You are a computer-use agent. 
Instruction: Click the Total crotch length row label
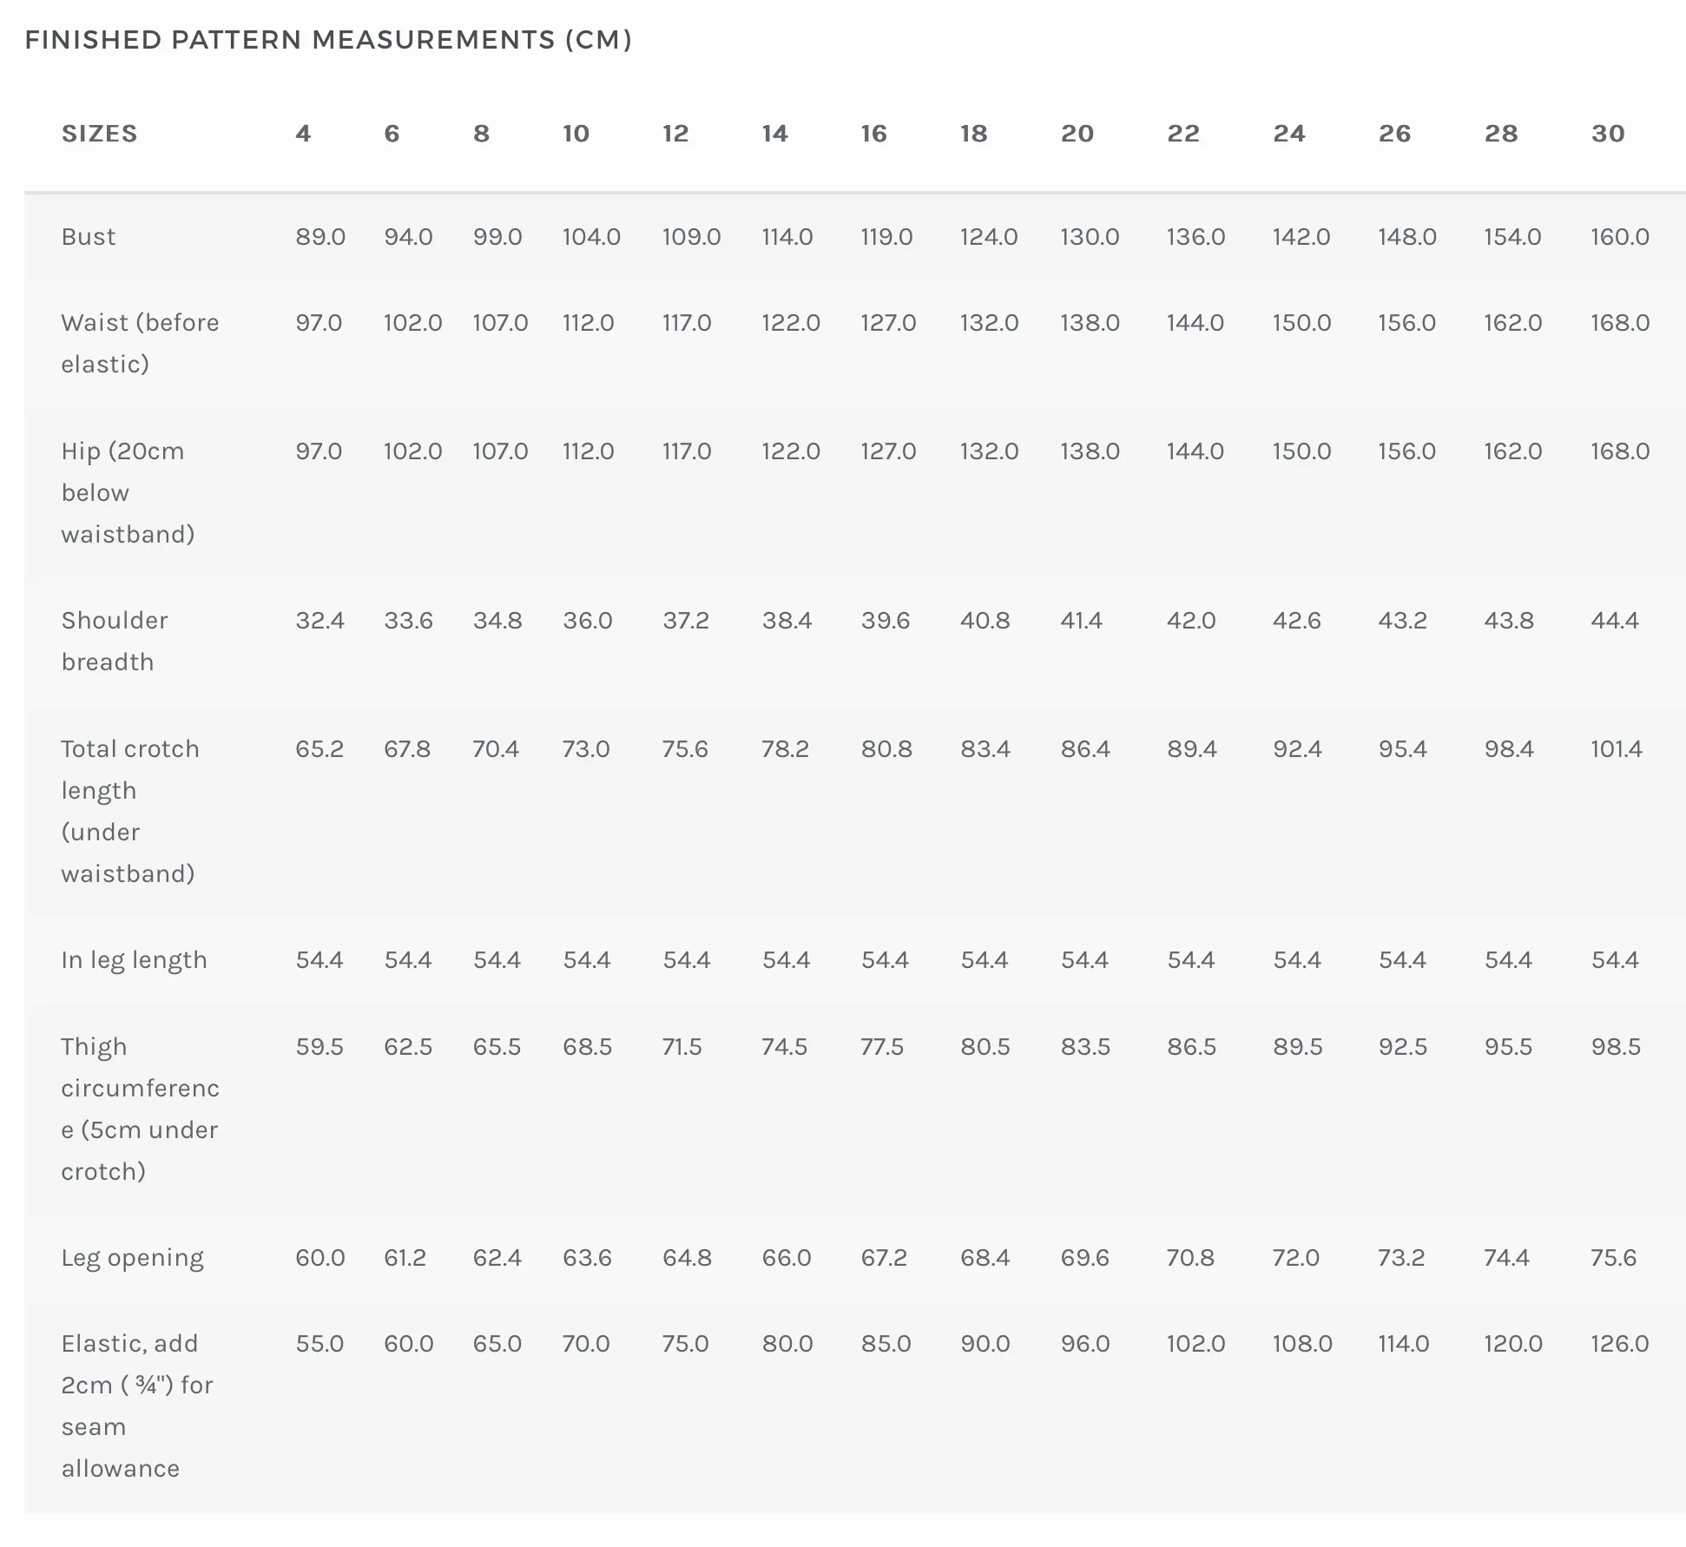[x=130, y=812]
